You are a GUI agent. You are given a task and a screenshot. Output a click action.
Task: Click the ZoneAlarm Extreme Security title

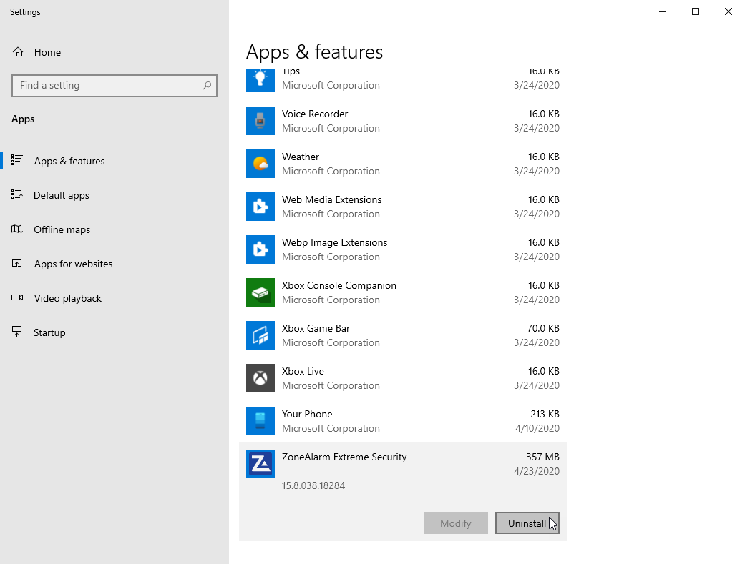click(344, 457)
